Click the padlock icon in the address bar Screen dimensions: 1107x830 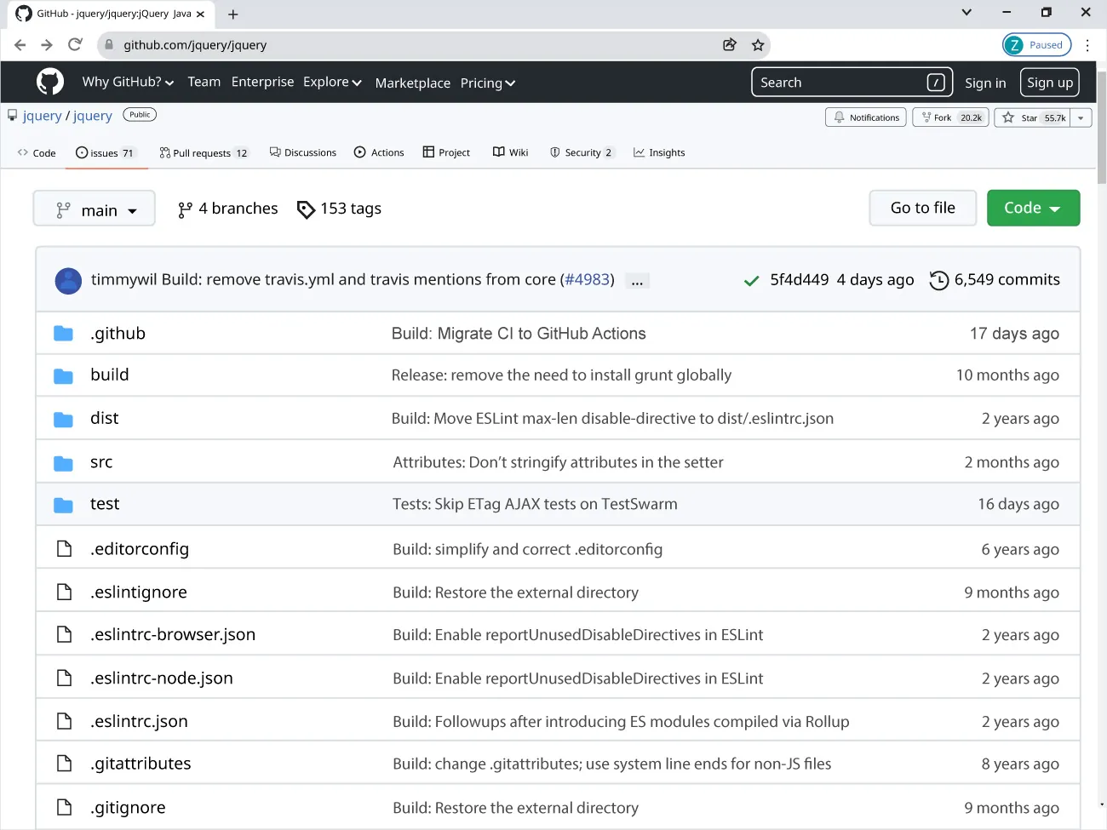[x=107, y=44]
